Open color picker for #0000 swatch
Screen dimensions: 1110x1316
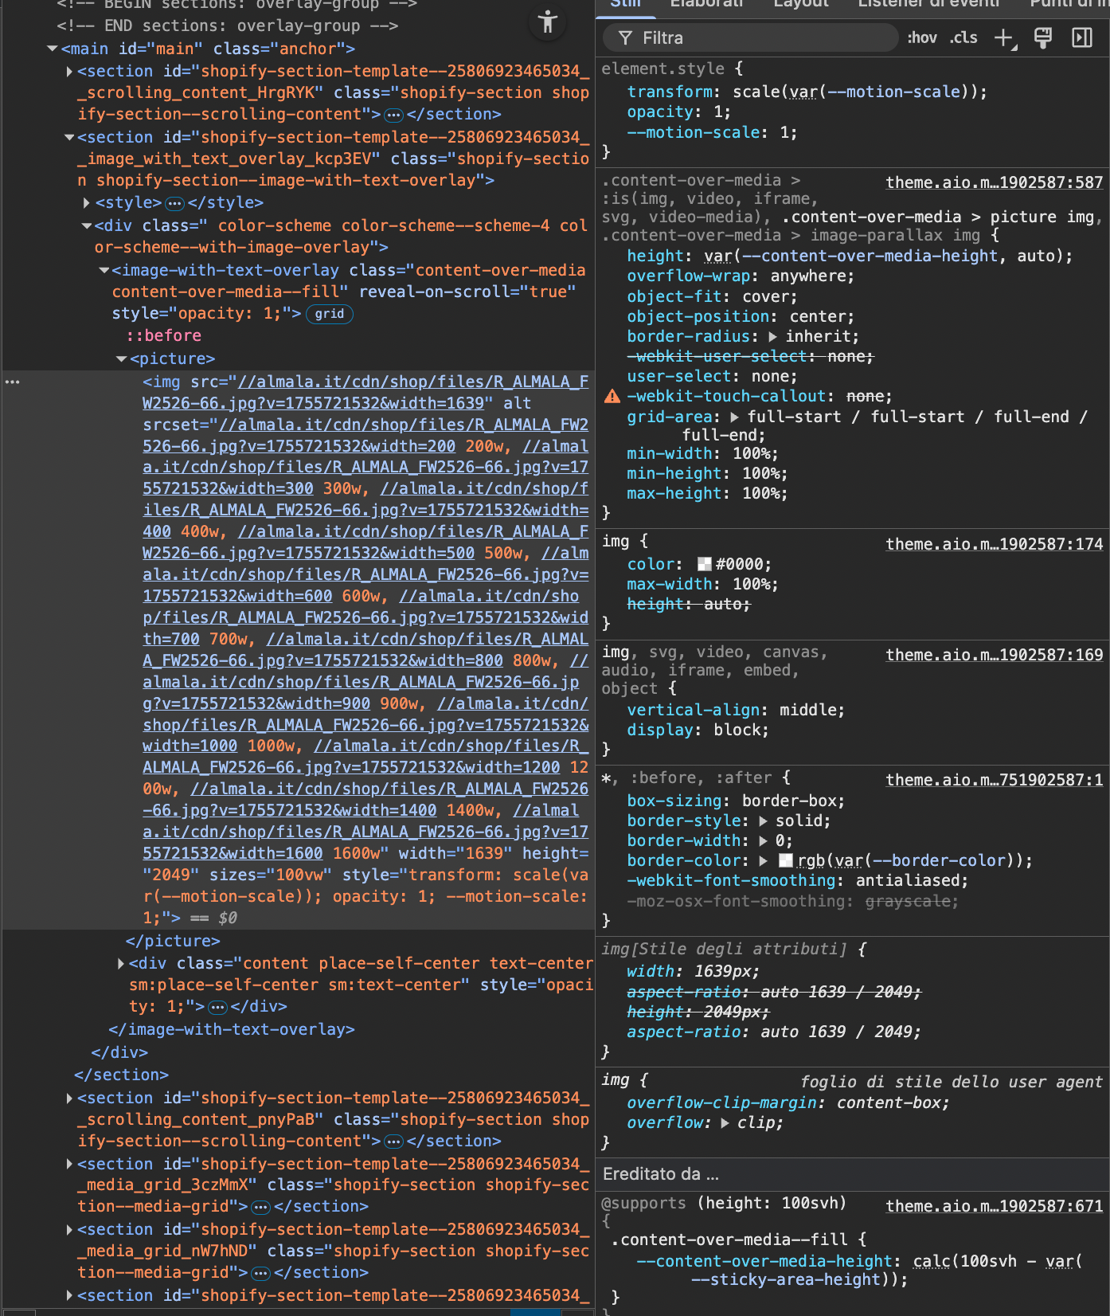click(704, 565)
